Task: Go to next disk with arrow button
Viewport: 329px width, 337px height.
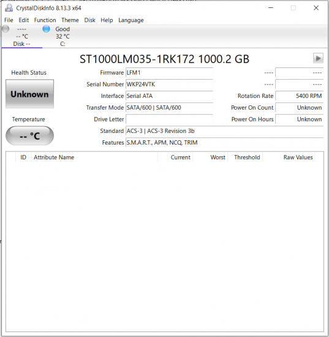Action: [318, 58]
